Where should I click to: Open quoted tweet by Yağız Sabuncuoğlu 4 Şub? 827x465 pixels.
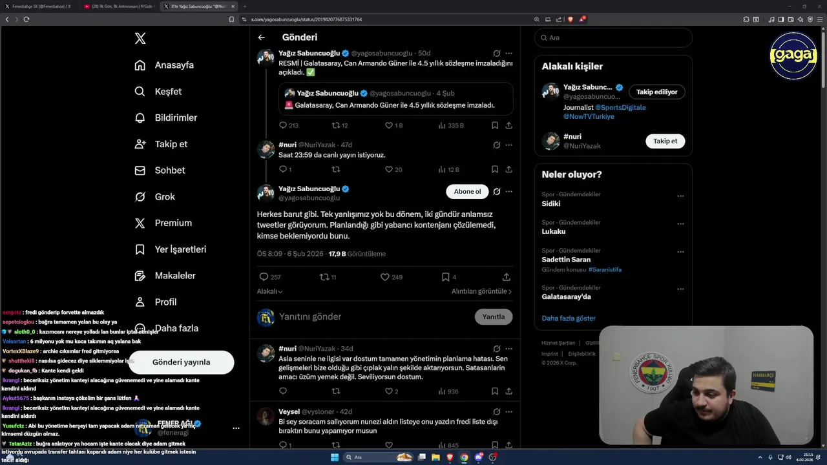click(396, 99)
